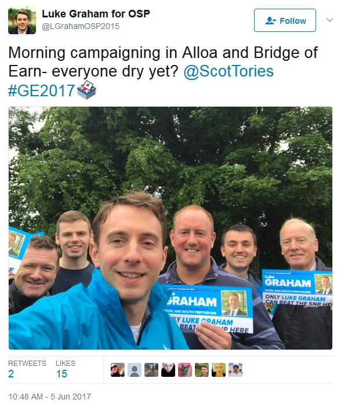Open first liker avatar with two people
341x407 pixels.
[118, 370]
